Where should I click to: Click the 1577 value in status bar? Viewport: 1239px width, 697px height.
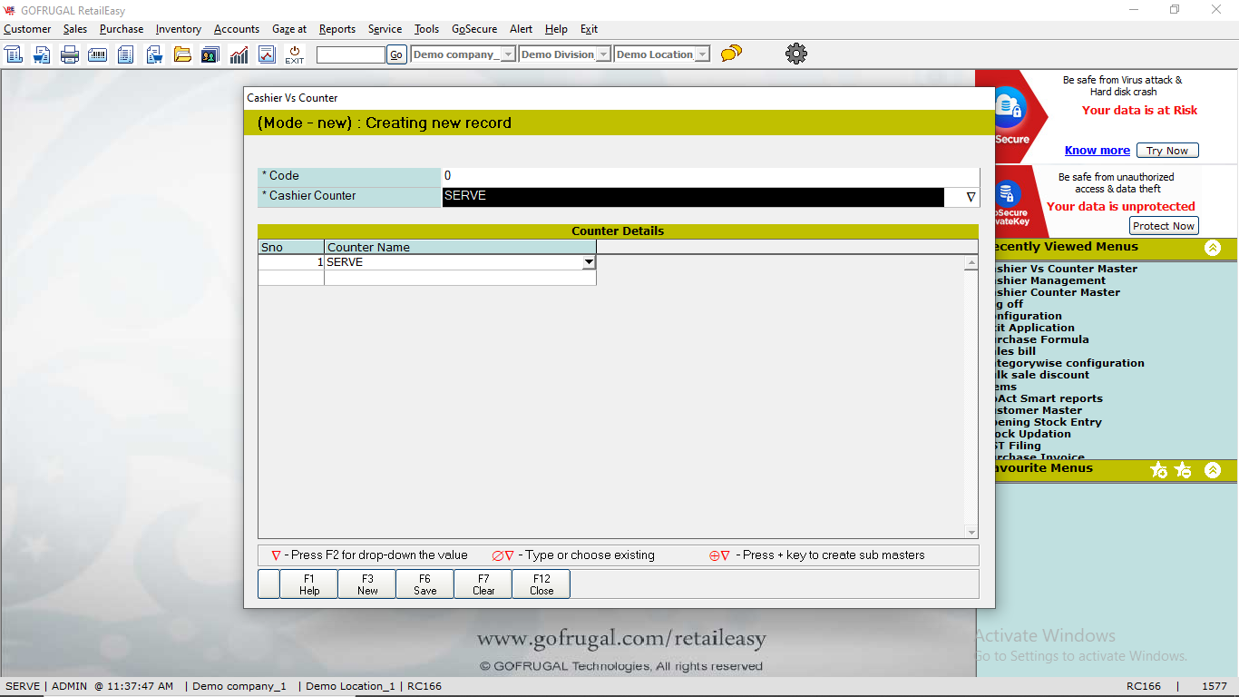(1215, 686)
